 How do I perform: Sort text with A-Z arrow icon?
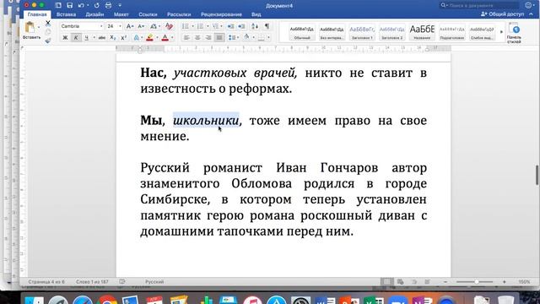coord(255,26)
